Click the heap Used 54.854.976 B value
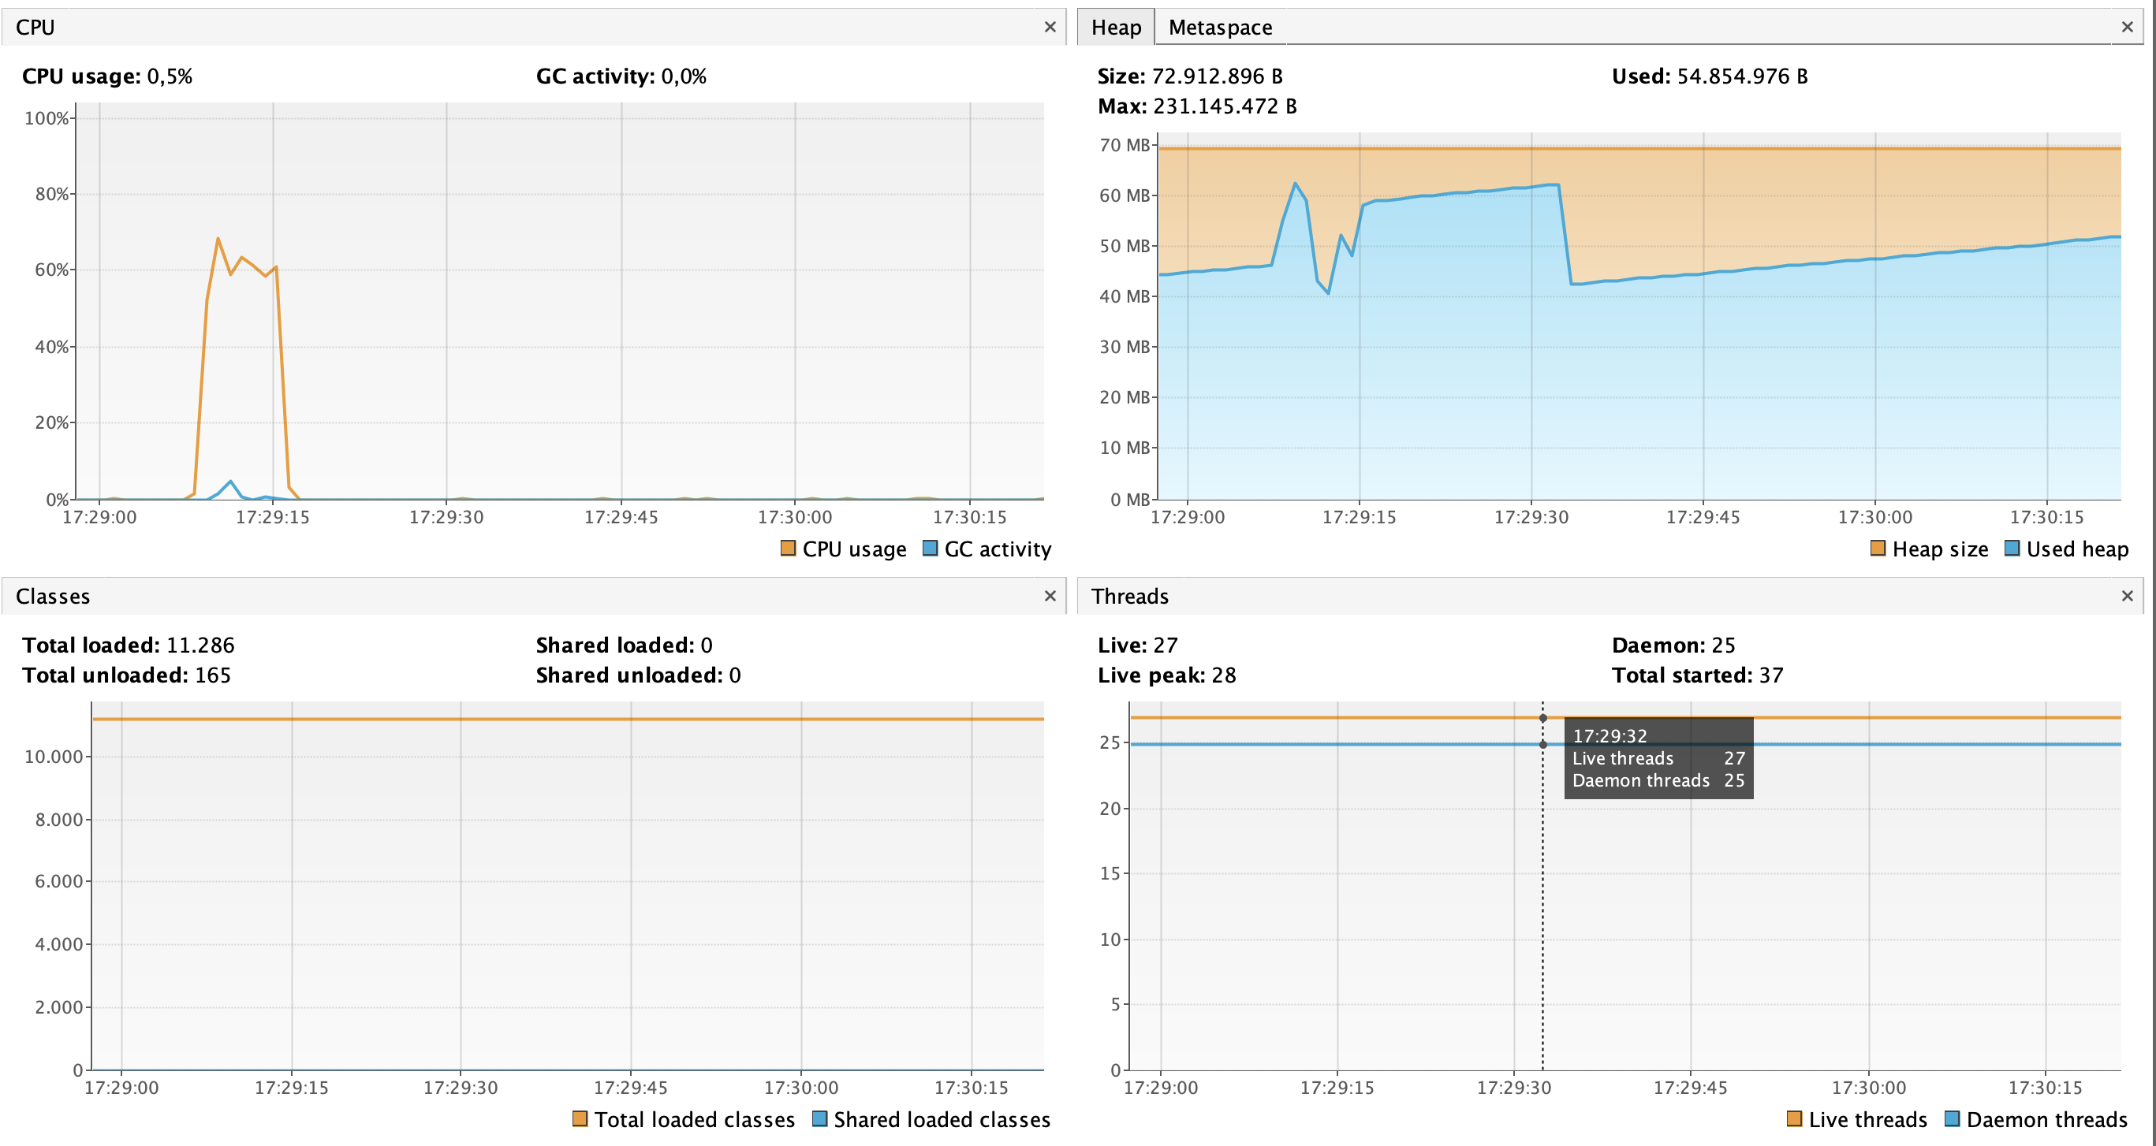Image resolution: width=2156 pixels, height=1146 pixels. (x=1742, y=76)
